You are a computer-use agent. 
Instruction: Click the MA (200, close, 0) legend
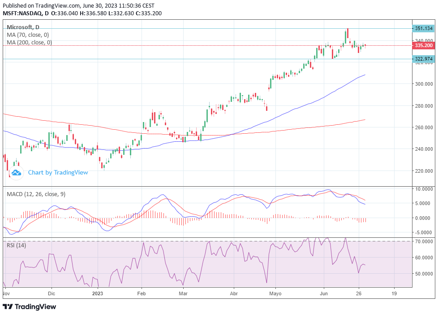29,42
